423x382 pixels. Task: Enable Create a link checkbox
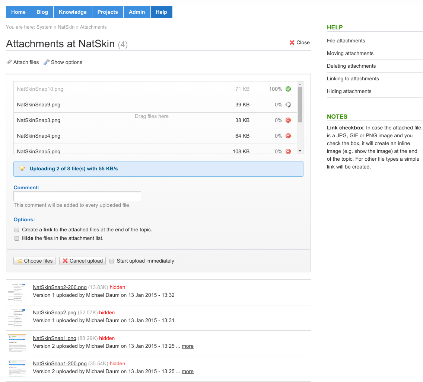[x=17, y=230]
